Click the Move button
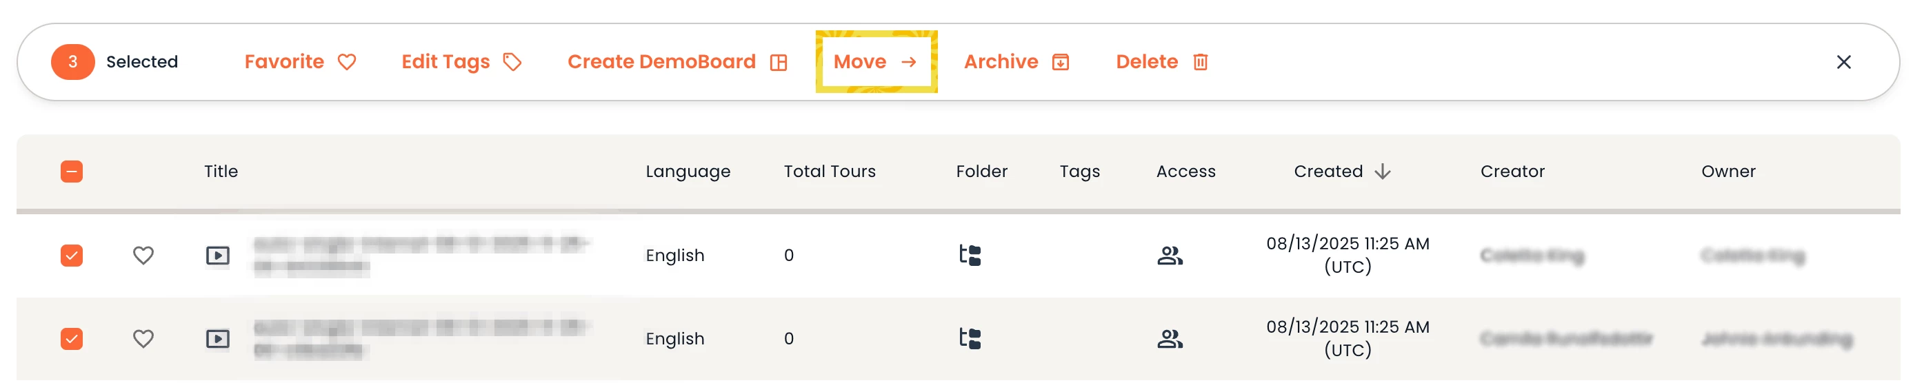 point(876,61)
